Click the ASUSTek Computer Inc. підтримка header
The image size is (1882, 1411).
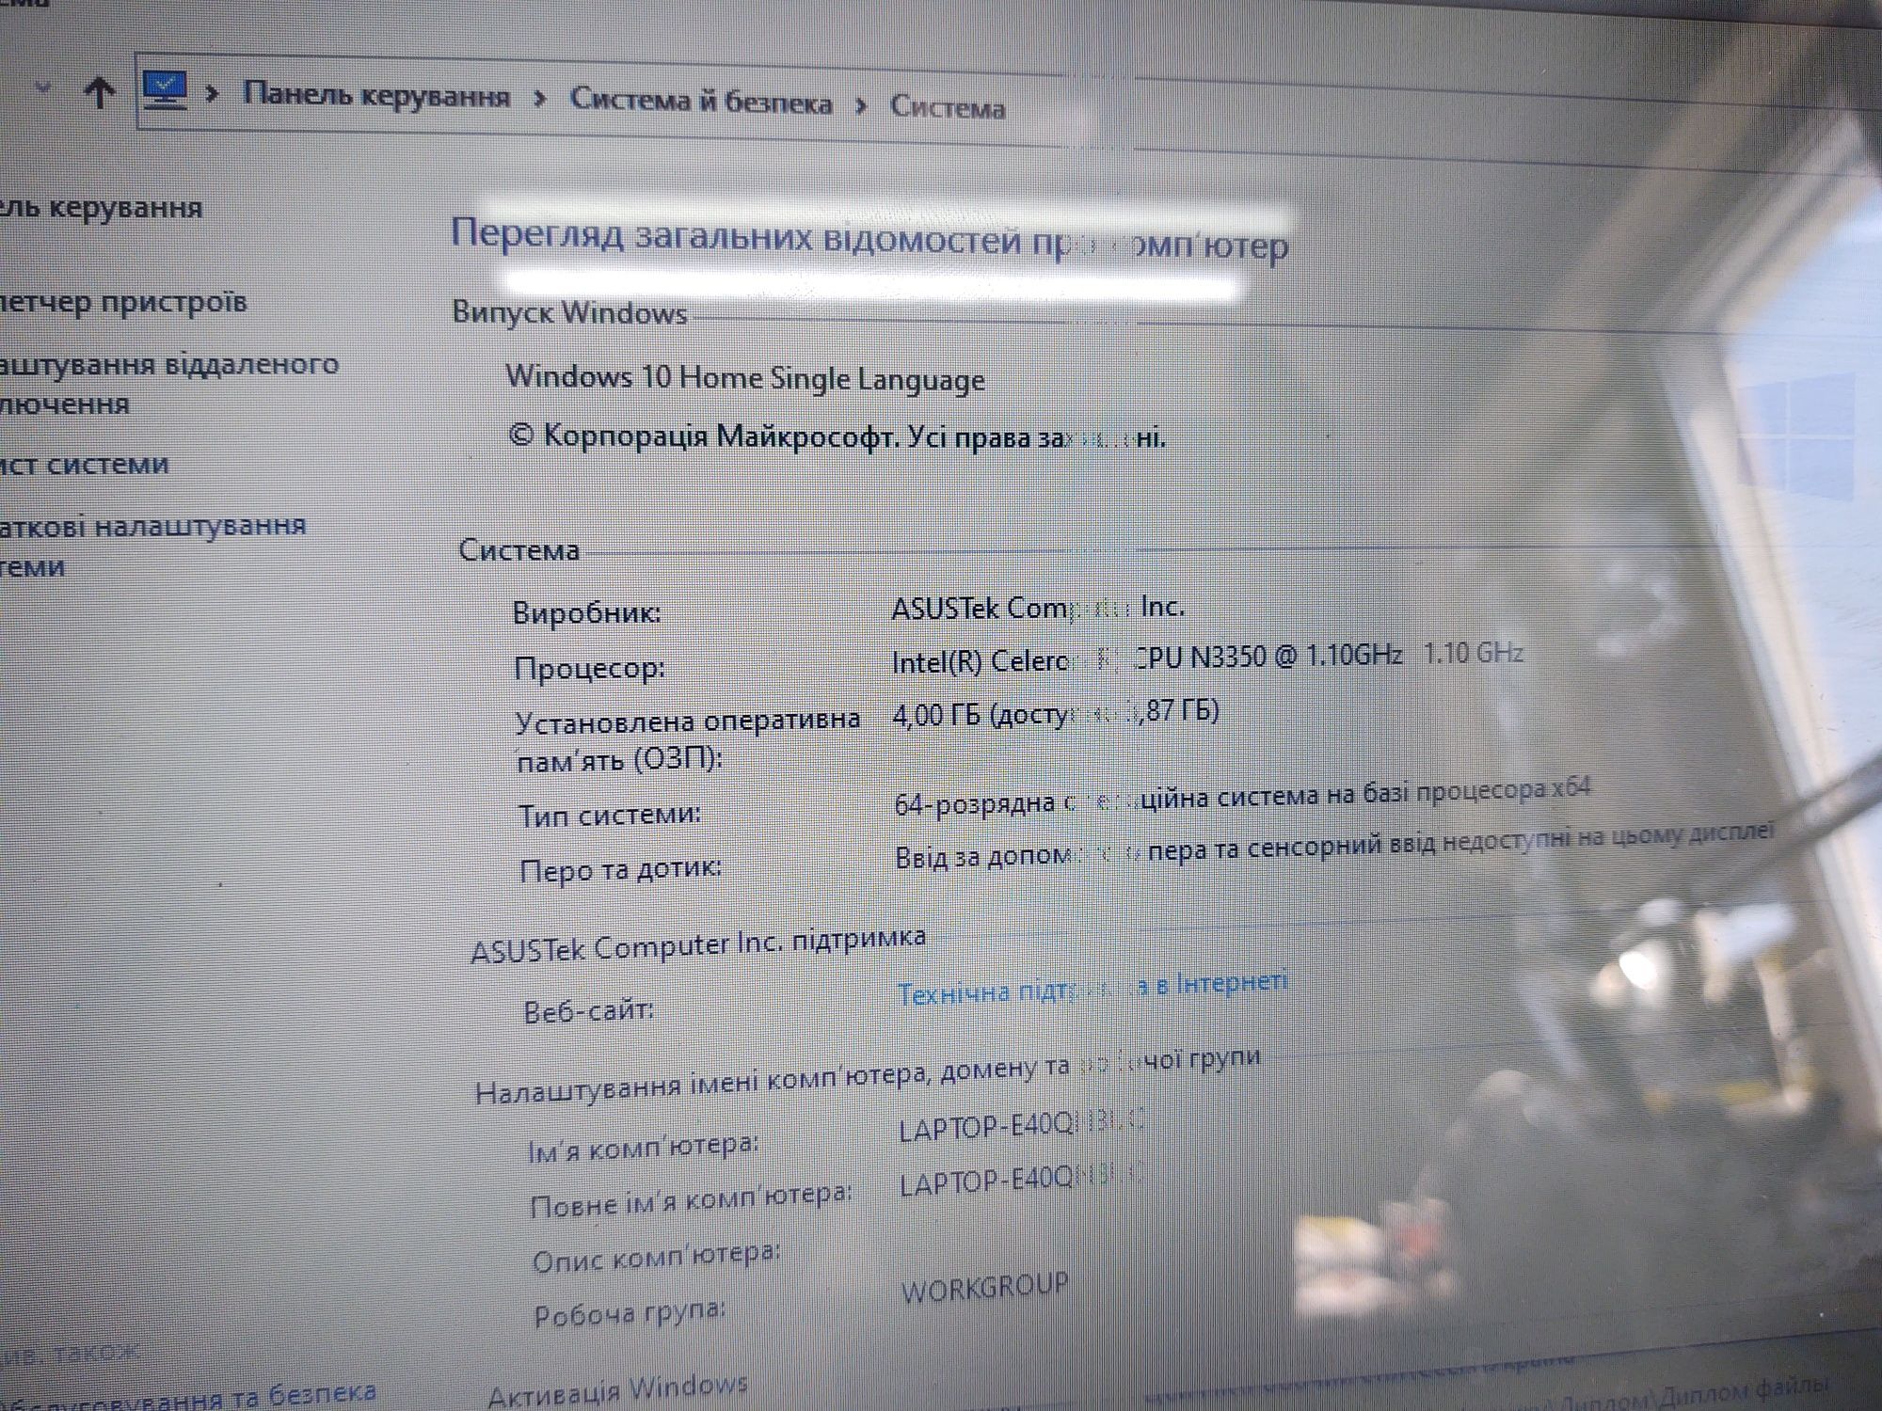(698, 944)
